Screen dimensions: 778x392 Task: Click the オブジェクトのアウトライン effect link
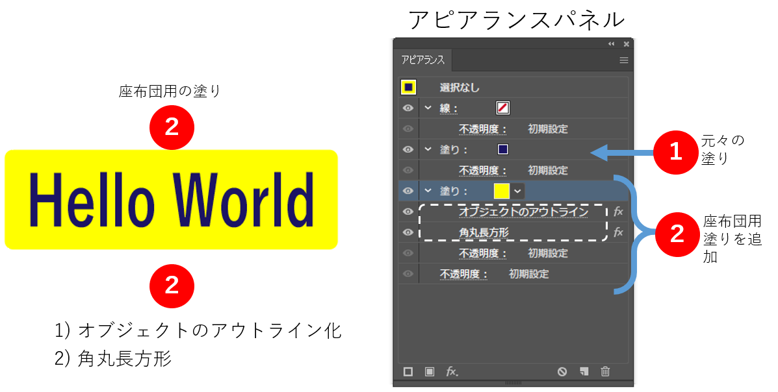(x=523, y=212)
